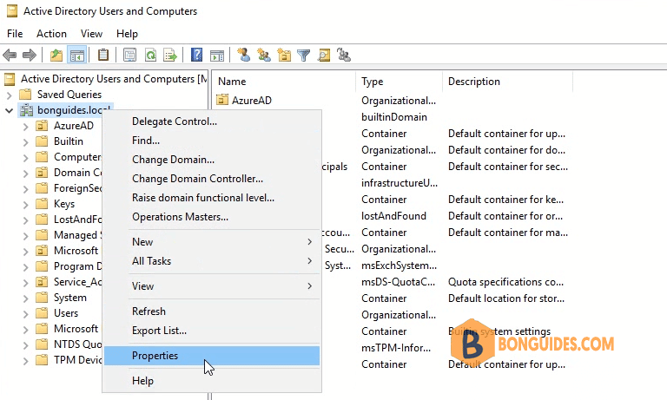Open the Properties sheet toolbar icon
This screenshot has width=667, height=400.
[x=129, y=56]
